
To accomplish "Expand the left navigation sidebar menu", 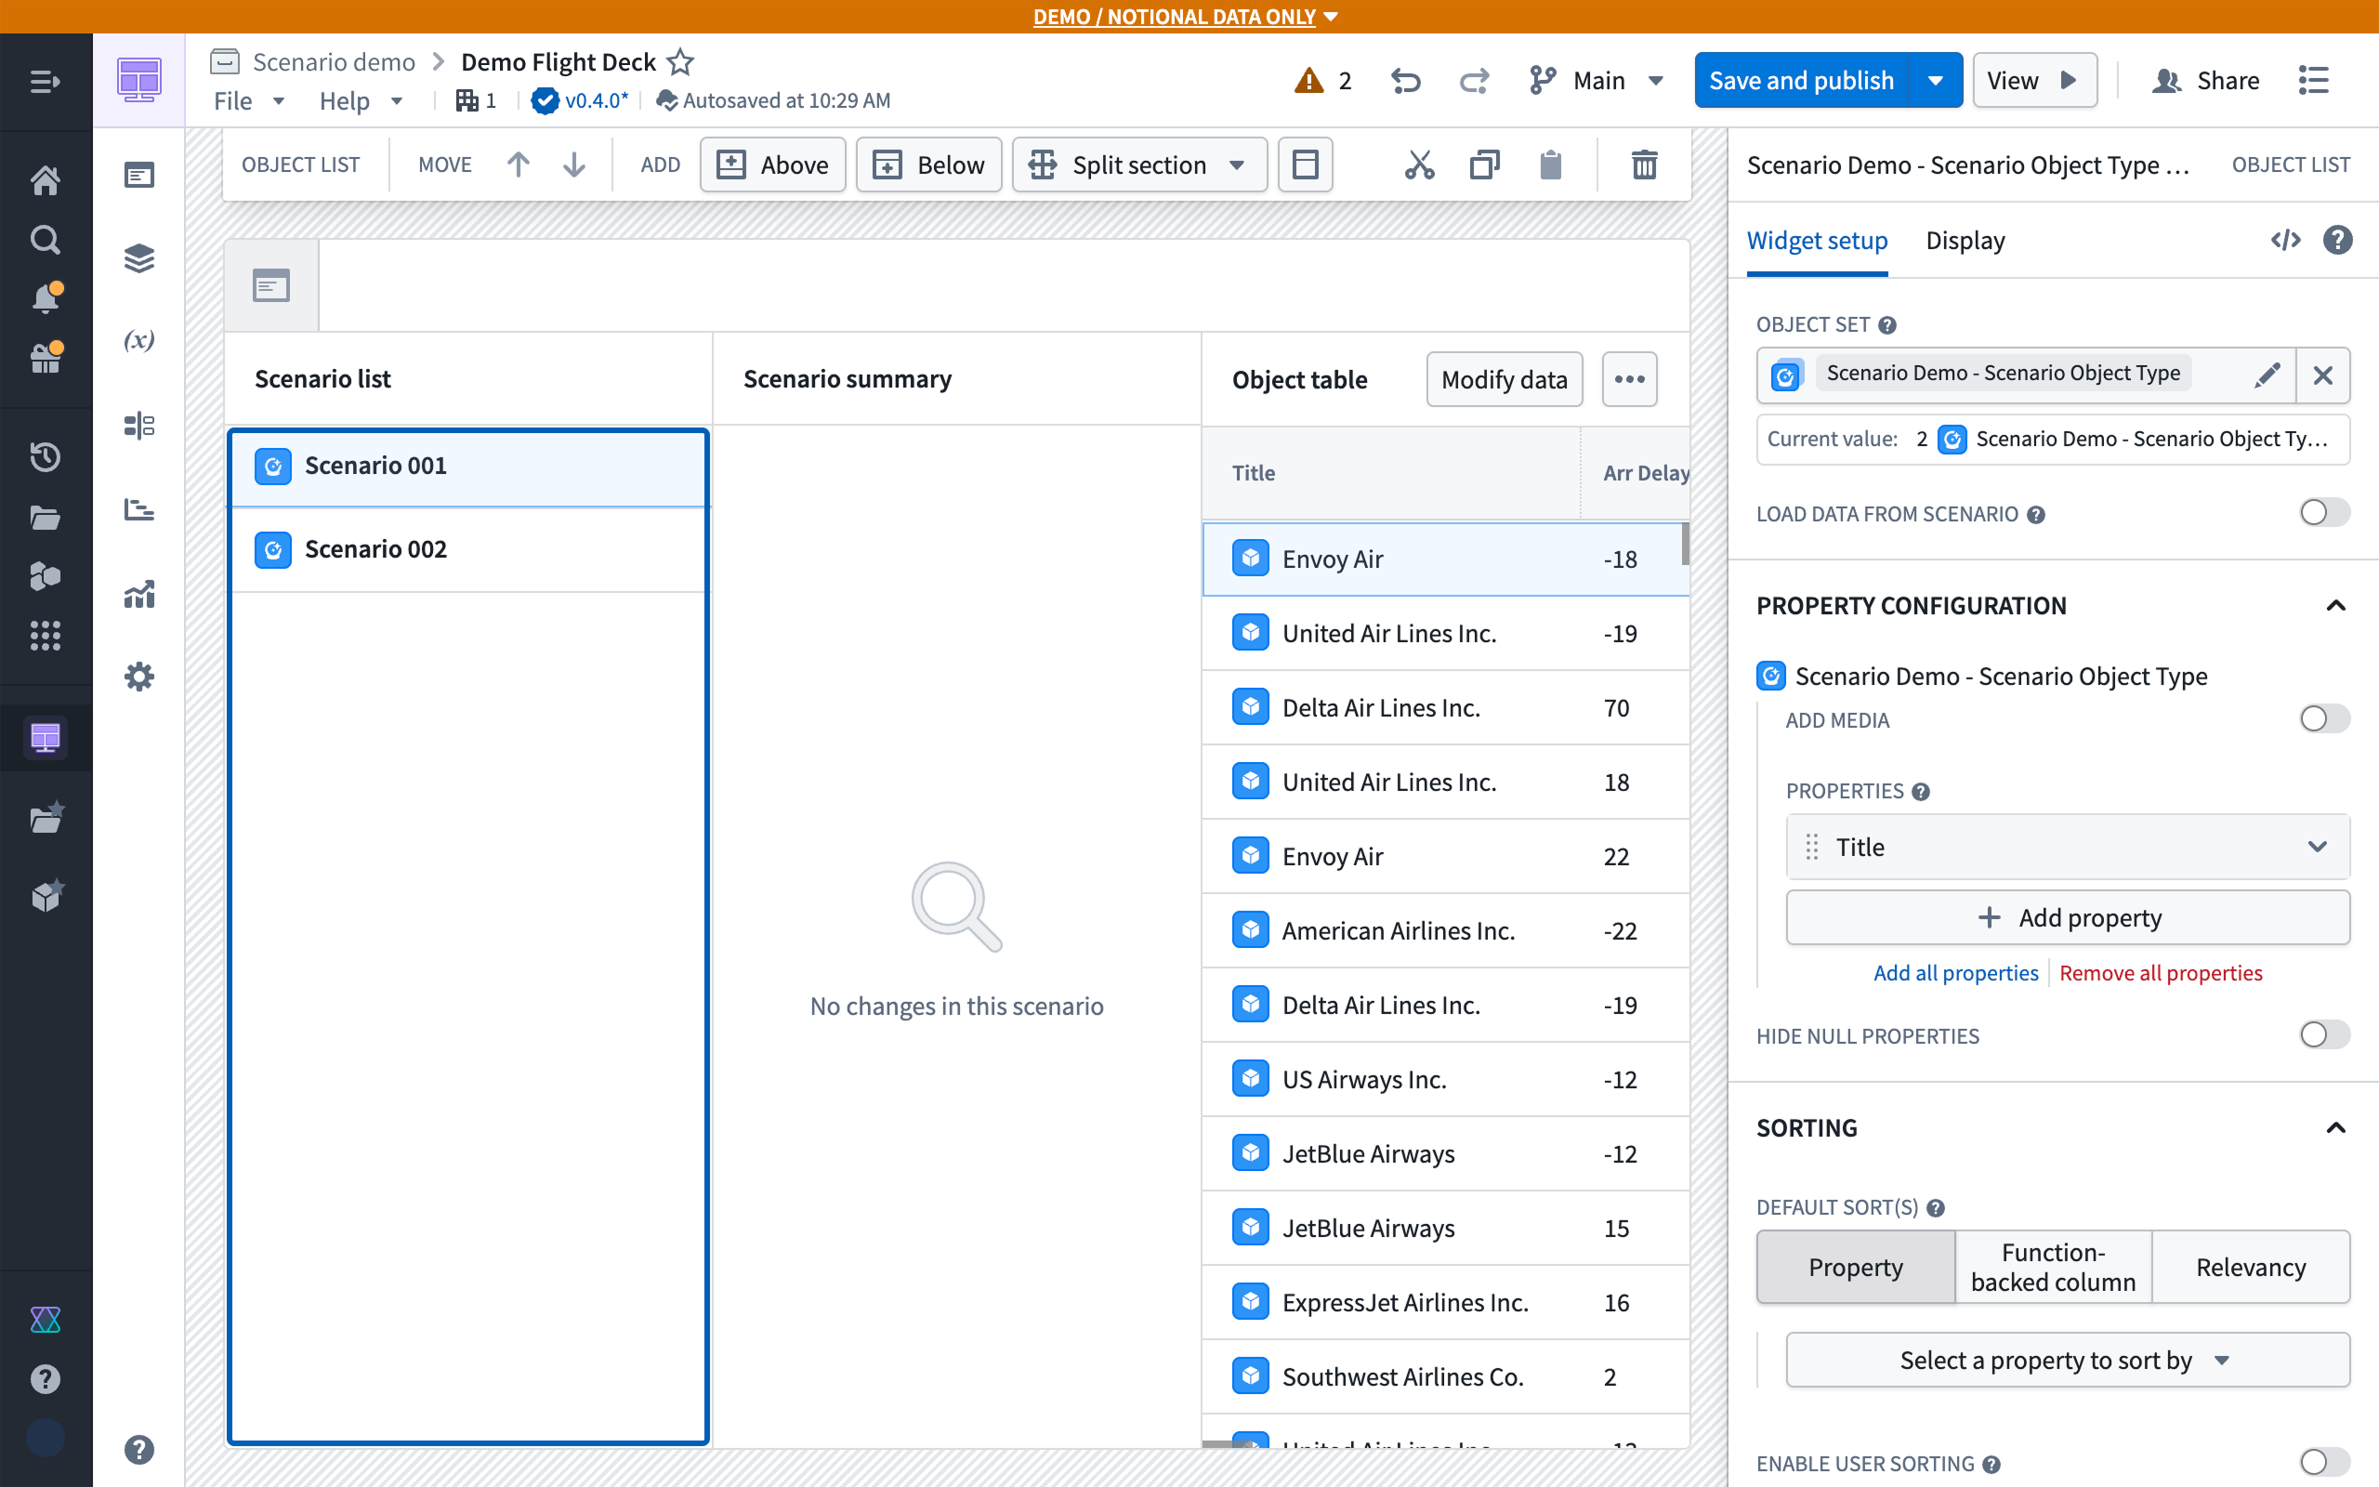I will point(46,82).
